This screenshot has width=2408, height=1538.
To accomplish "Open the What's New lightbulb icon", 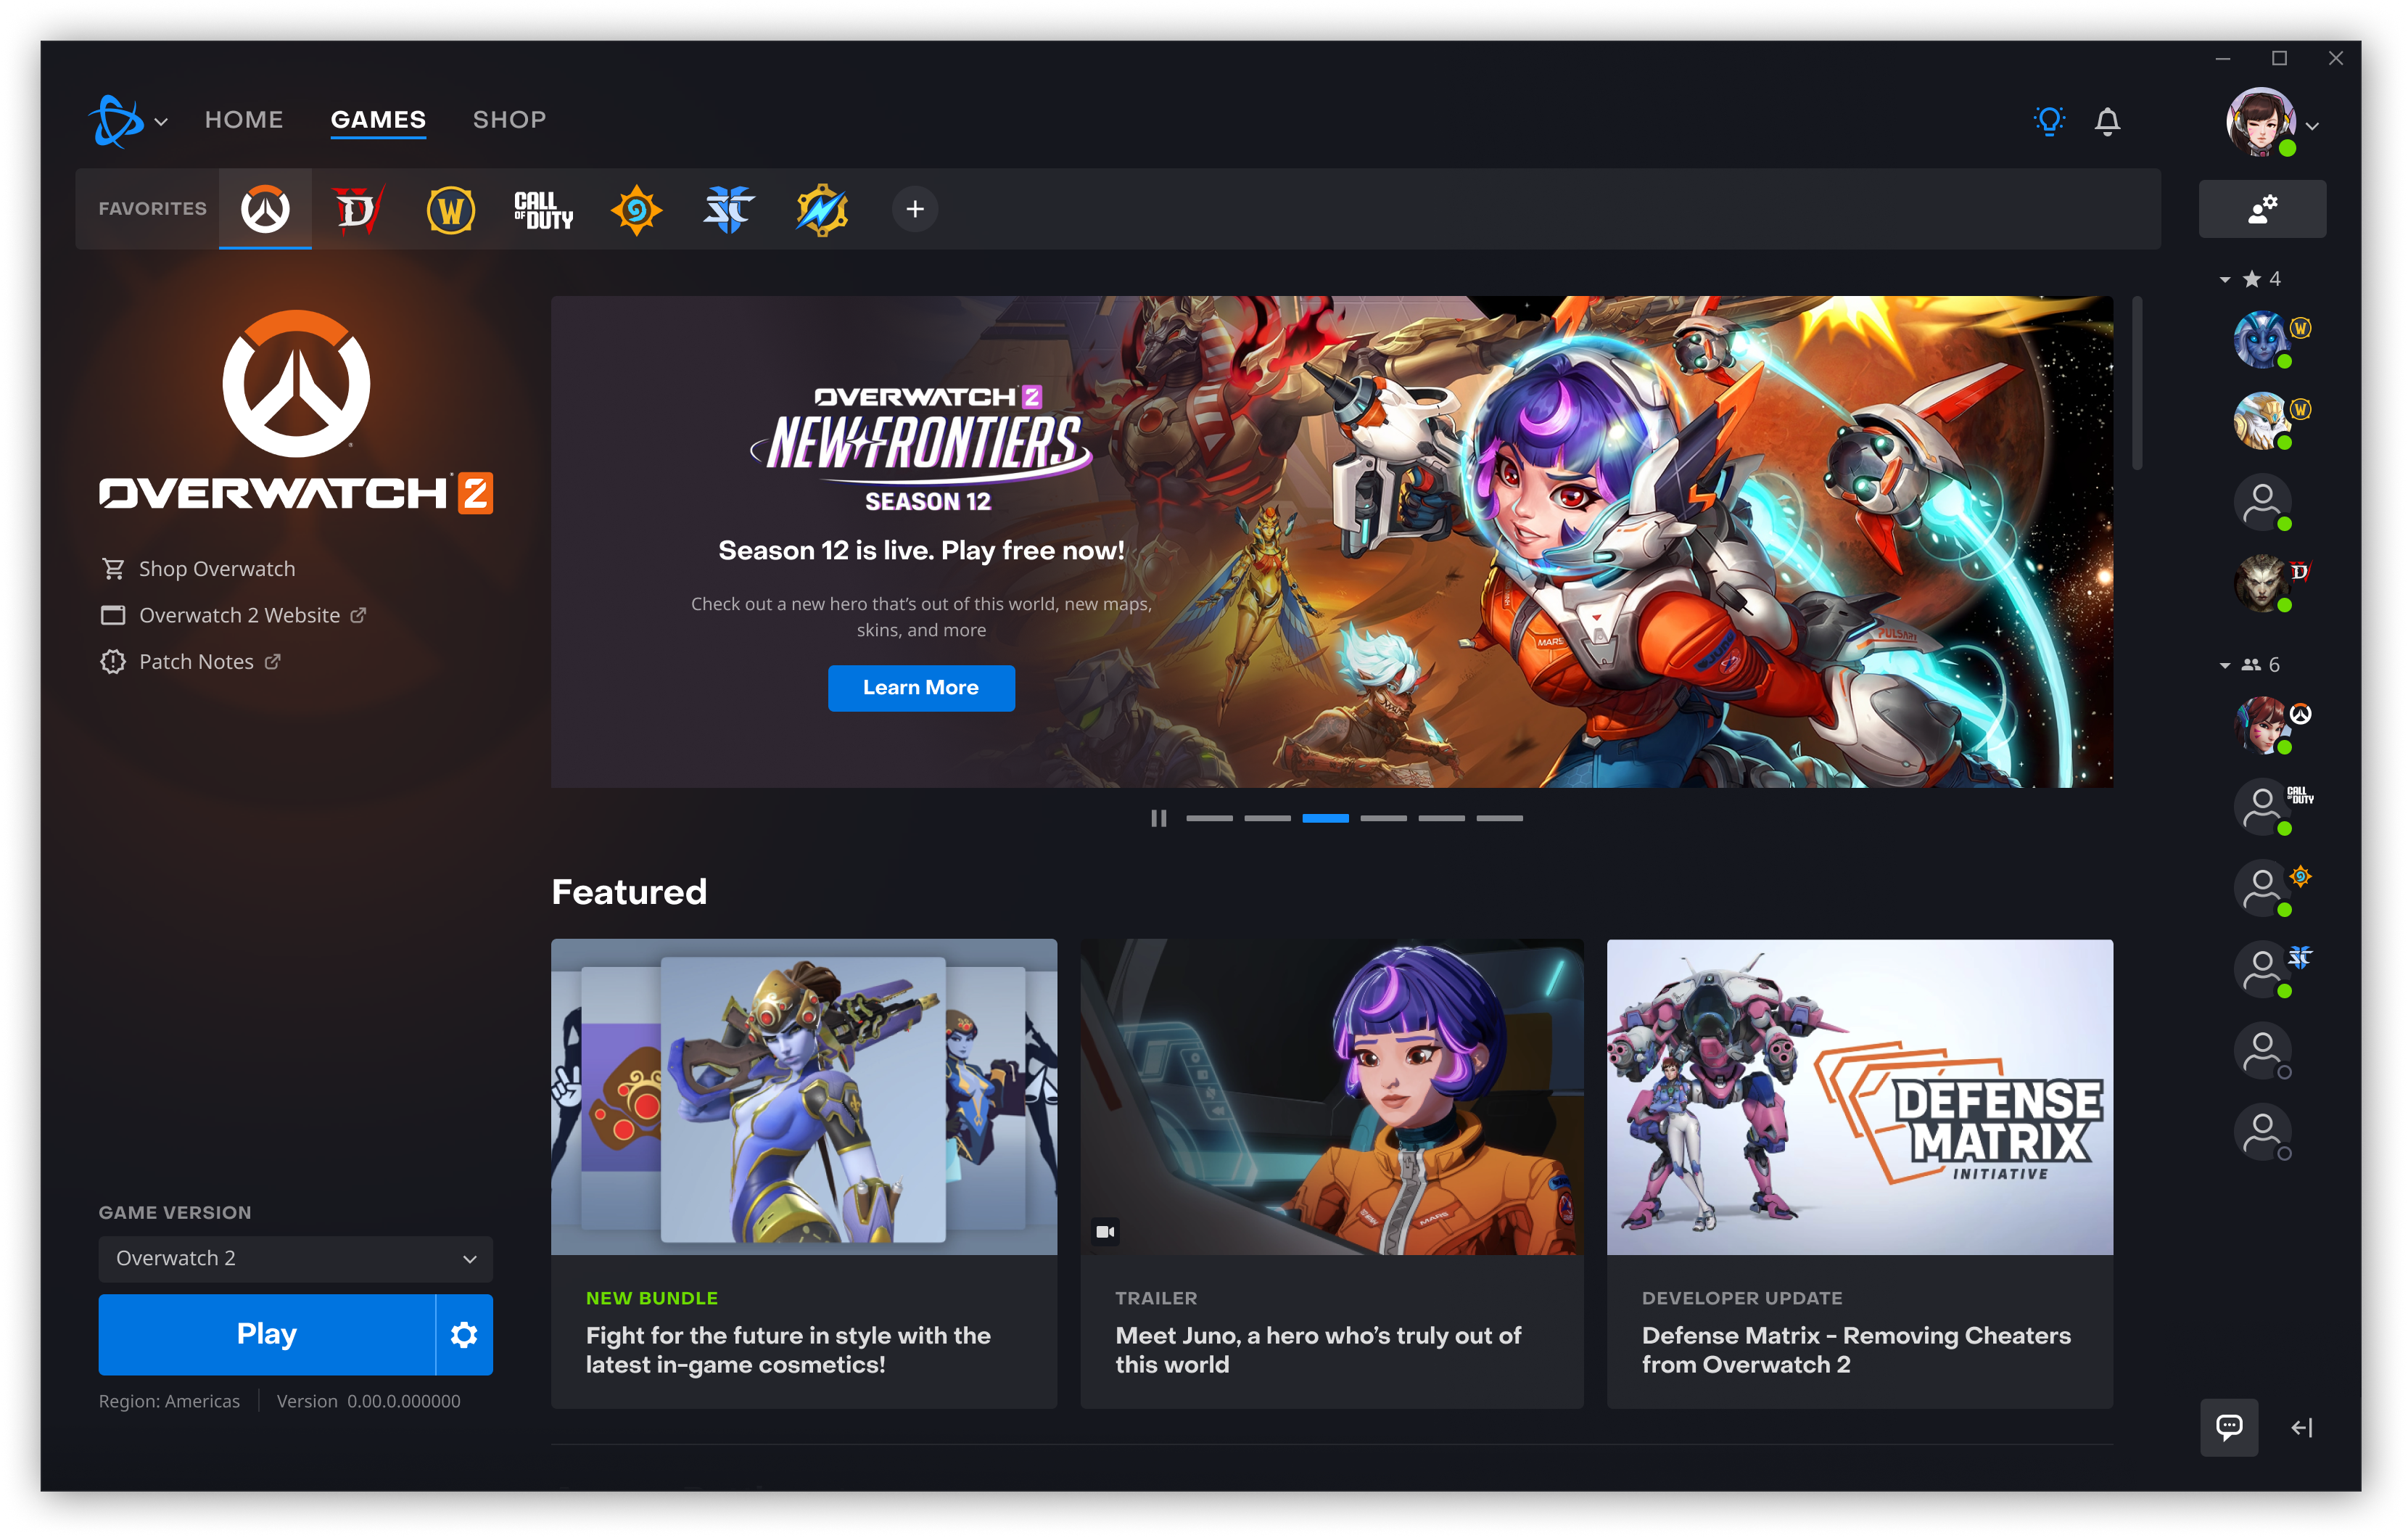I will [2050, 121].
